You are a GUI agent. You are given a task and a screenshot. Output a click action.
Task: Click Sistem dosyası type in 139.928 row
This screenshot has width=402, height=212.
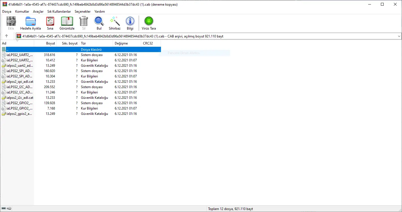tap(92, 103)
